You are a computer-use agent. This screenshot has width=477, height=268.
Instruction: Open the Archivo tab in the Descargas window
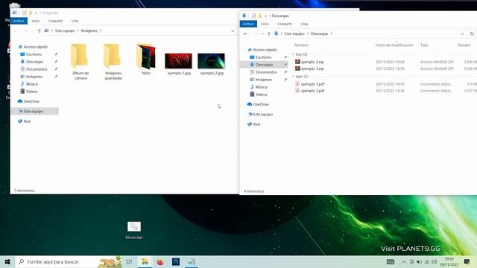[248, 24]
